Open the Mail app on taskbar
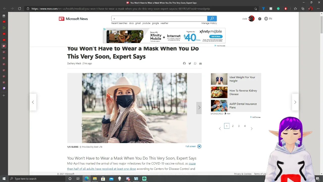Screen dimensions: 323x182 (x=111, y=179)
